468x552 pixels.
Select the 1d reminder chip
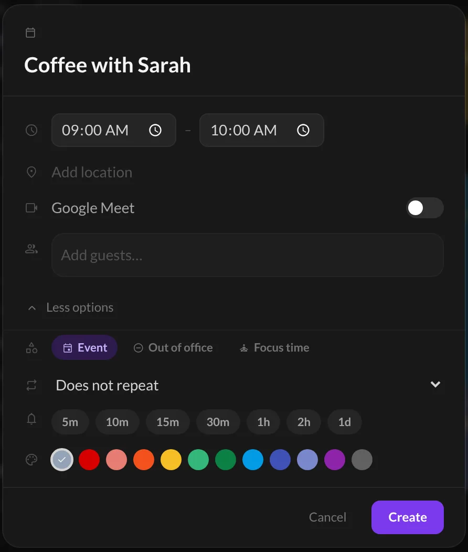(x=345, y=422)
